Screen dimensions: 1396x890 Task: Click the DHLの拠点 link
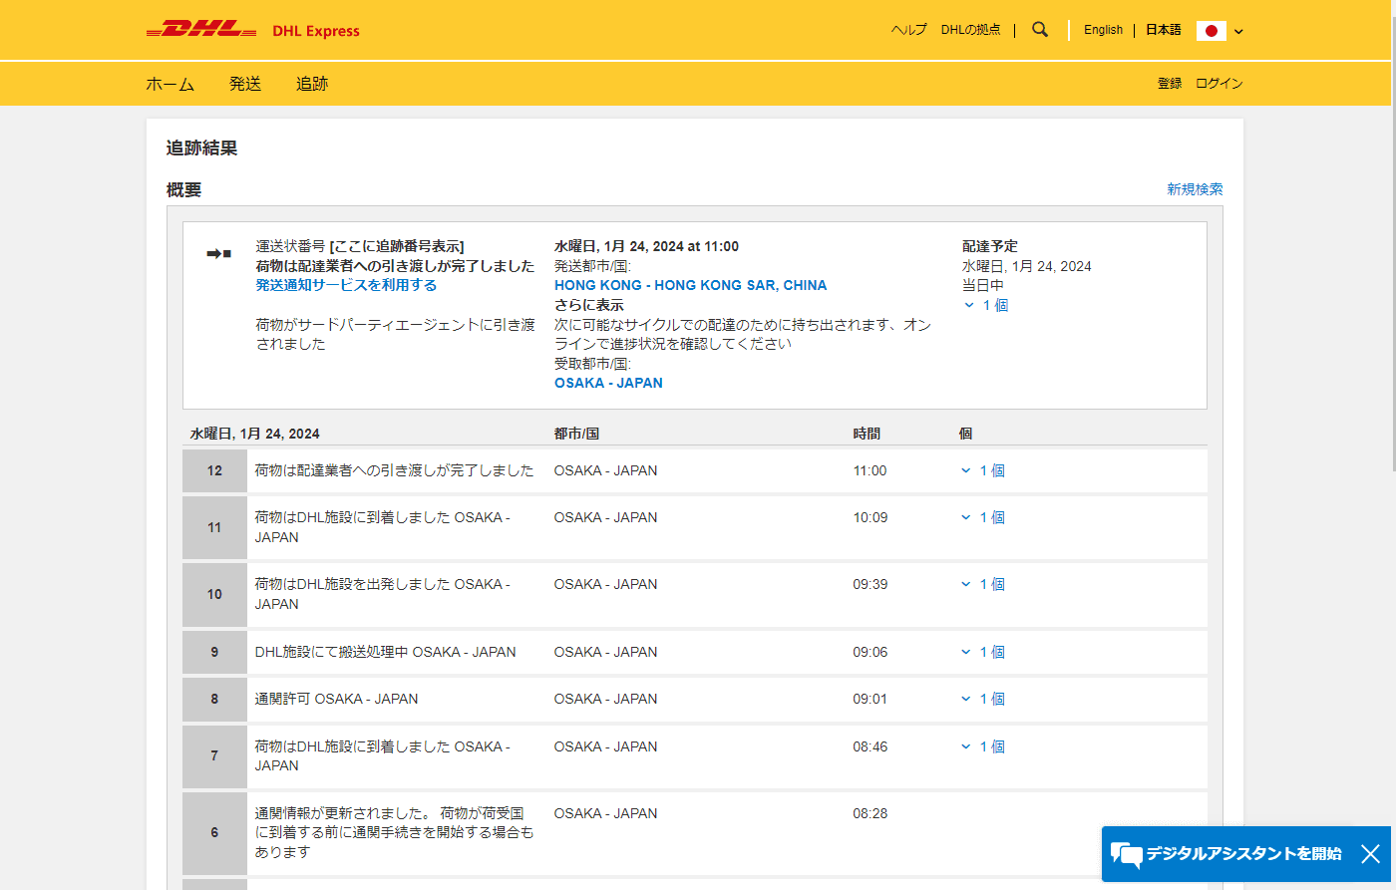970,30
